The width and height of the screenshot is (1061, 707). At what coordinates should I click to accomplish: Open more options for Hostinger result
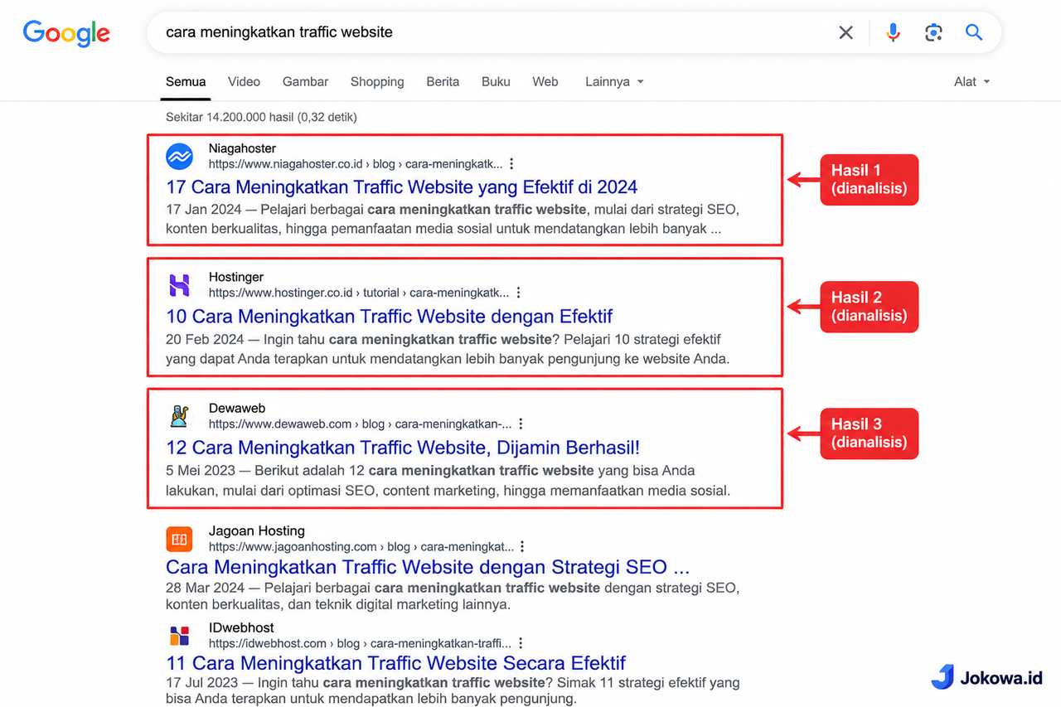point(518,293)
